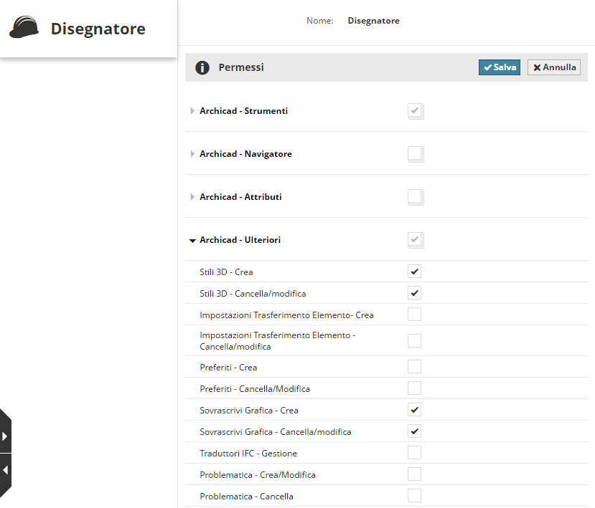Expand the Archicad - Strumenti section

tap(192, 111)
